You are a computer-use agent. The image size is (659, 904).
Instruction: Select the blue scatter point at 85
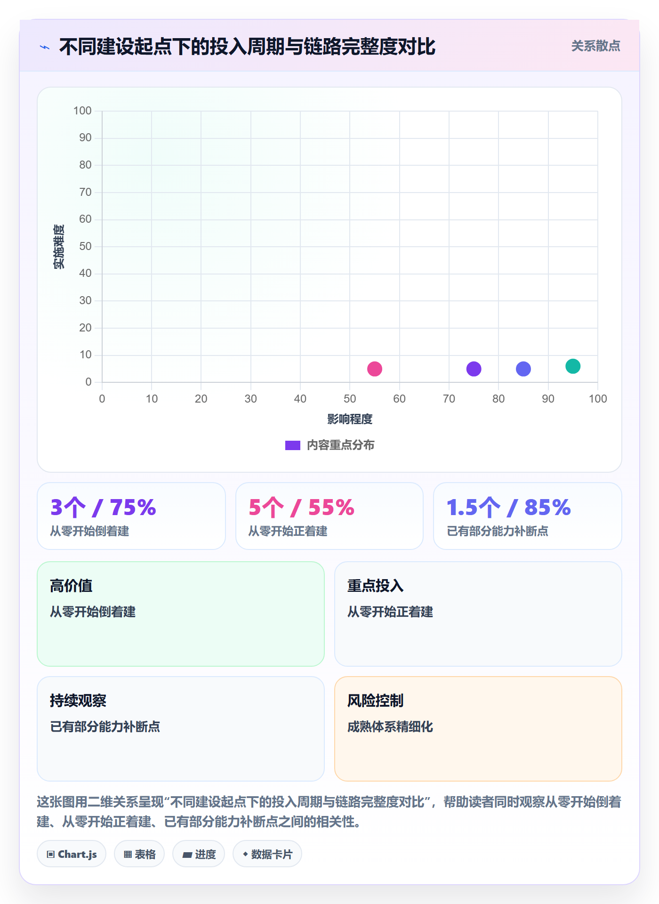523,369
